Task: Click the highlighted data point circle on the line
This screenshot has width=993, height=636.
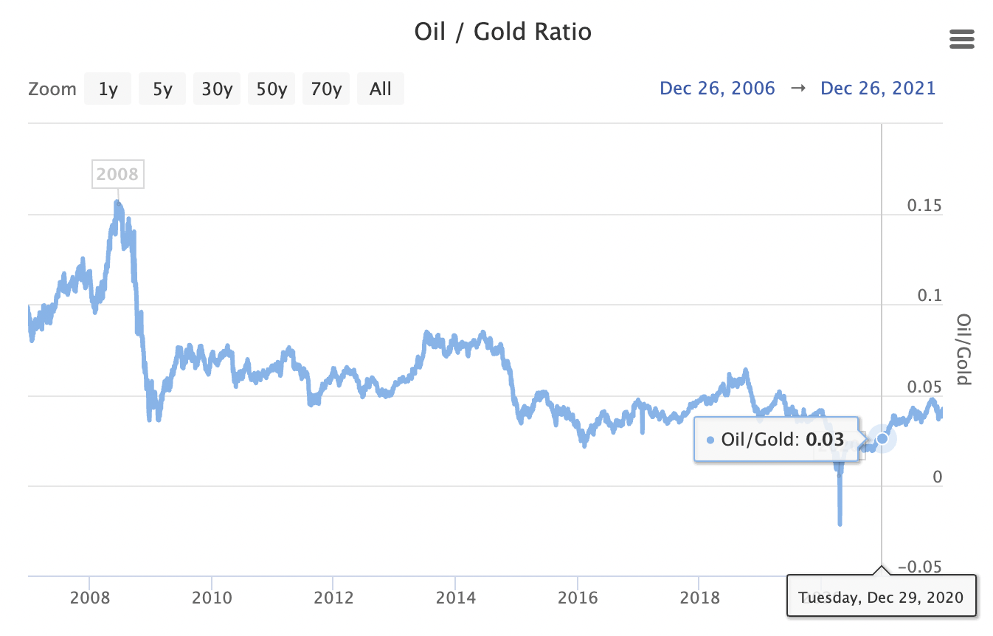Action: (x=882, y=439)
